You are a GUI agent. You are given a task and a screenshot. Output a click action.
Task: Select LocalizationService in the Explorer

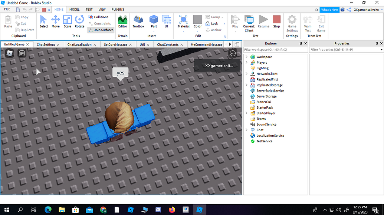coord(270,136)
